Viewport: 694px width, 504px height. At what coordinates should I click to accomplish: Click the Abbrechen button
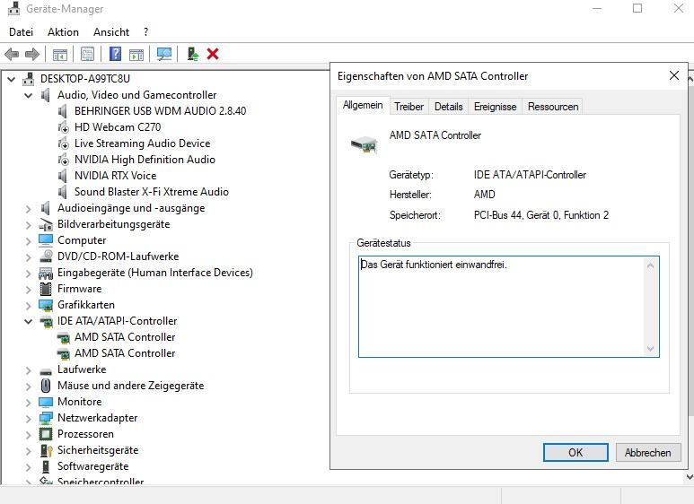click(647, 453)
